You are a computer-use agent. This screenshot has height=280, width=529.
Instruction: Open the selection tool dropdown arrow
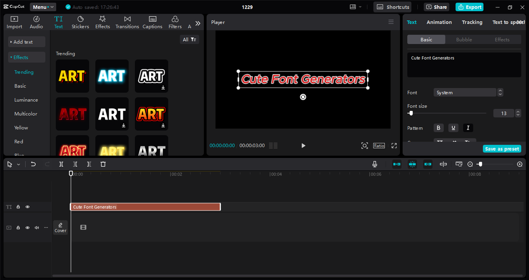(18, 165)
